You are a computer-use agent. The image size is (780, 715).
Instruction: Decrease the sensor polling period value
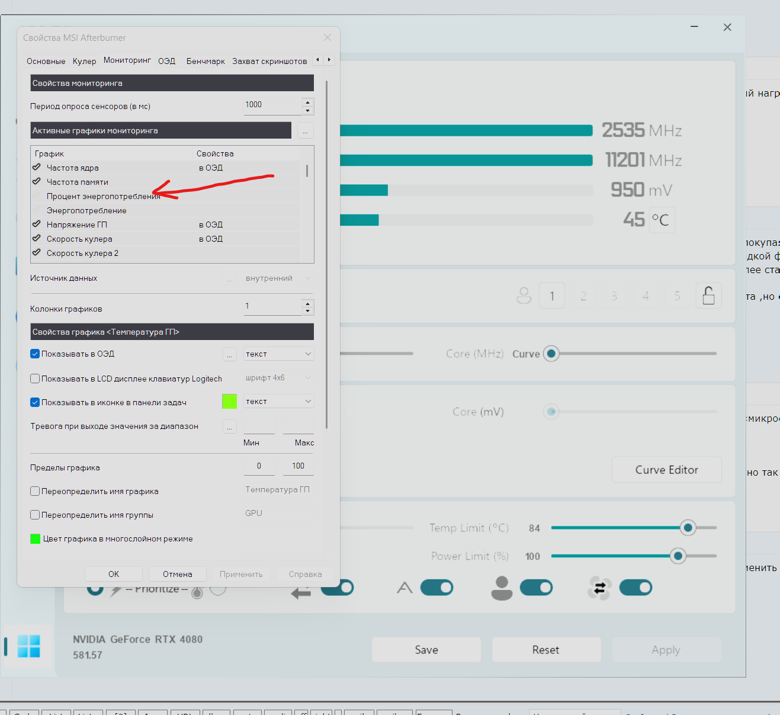click(307, 111)
